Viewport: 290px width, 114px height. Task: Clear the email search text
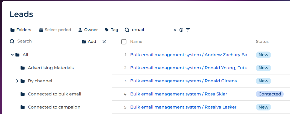pyautogui.click(x=175, y=30)
